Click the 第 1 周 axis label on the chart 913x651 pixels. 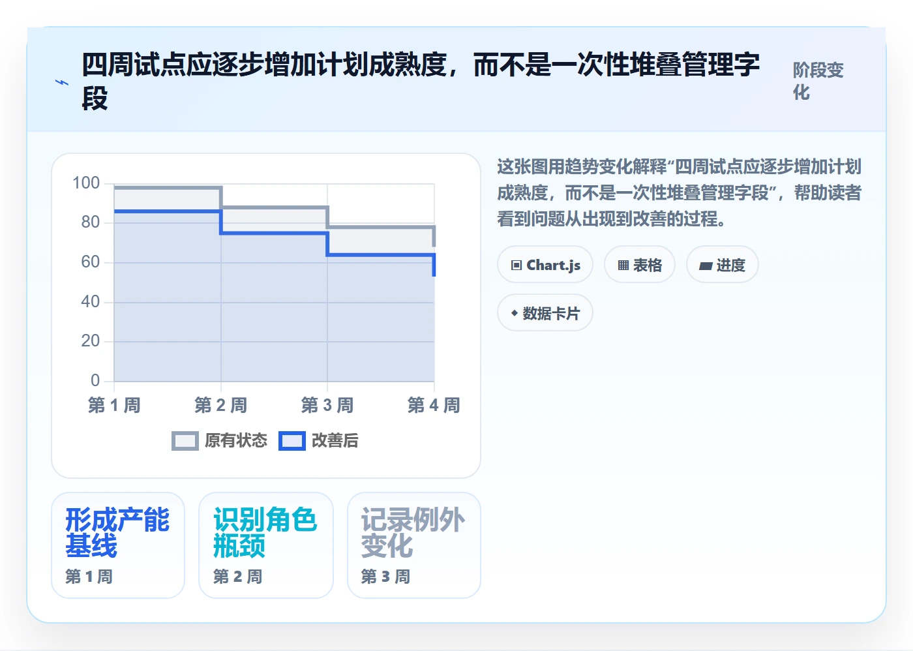click(114, 405)
